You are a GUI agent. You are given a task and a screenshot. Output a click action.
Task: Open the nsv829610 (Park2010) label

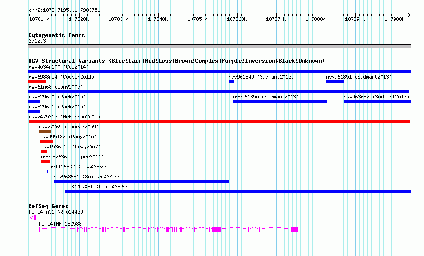(x=57, y=97)
